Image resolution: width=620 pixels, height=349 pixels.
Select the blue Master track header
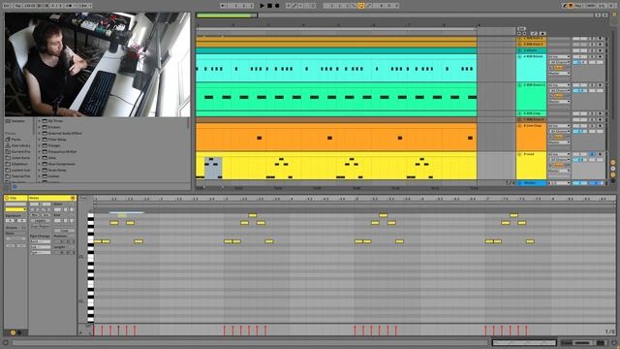(x=532, y=183)
